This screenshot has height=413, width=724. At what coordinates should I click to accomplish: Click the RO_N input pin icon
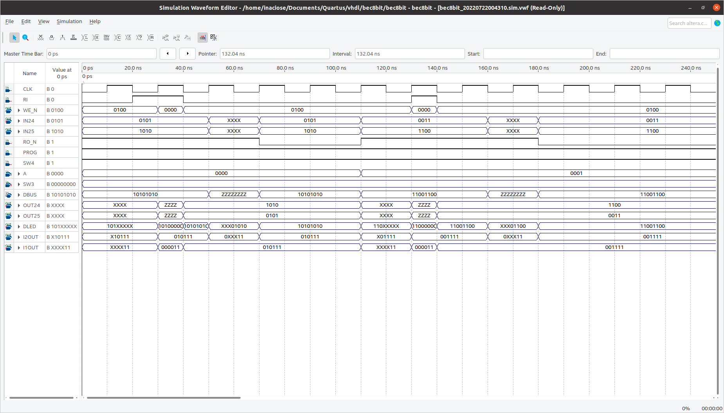click(x=9, y=142)
